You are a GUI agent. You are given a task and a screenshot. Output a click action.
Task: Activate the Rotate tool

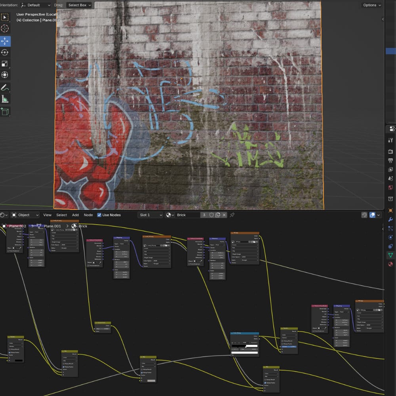click(5, 52)
